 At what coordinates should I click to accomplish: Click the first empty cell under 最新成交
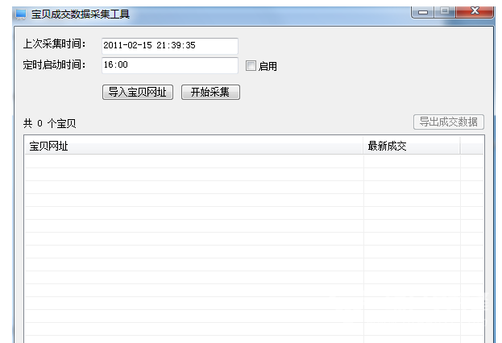411,161
